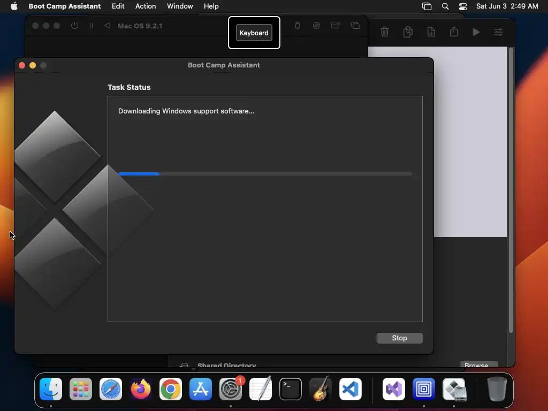Open Finder from the Dock
The image size is (548, 411).
pos(51,389)
